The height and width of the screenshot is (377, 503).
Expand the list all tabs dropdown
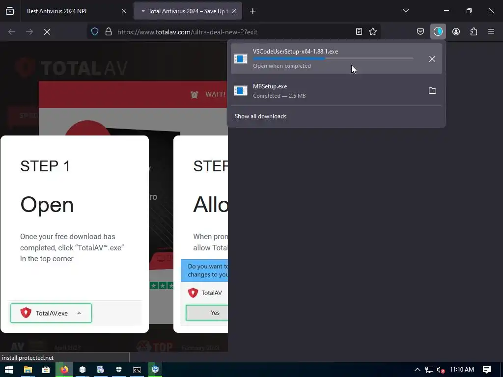[405, 11]
